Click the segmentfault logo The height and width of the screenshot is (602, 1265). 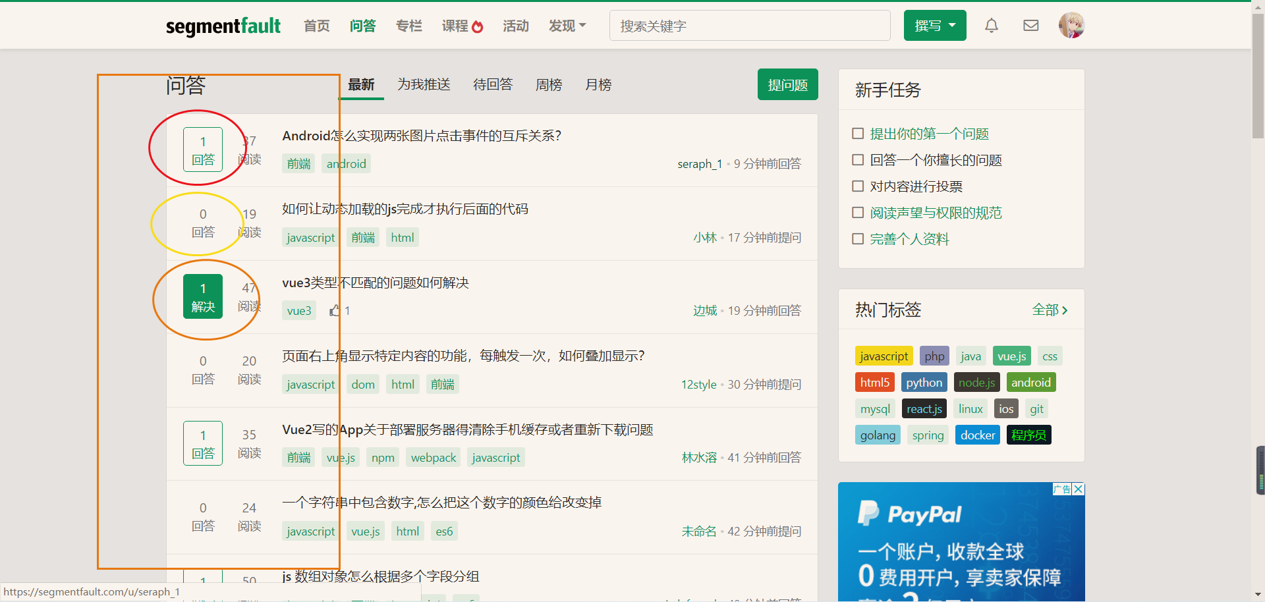coord(223,26)
